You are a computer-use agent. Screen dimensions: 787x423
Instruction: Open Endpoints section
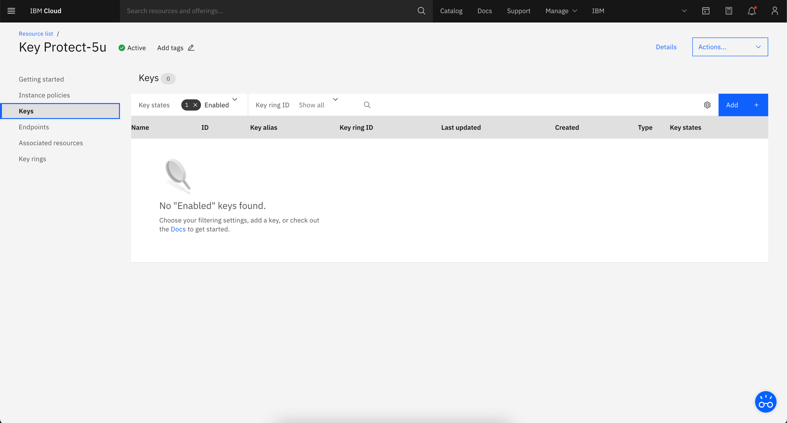[34, 127]
